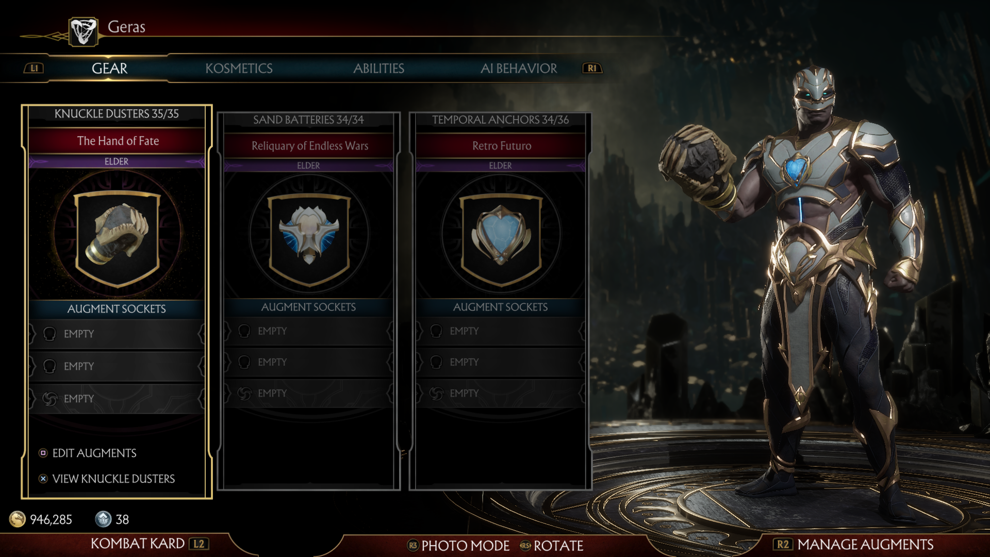The width and height of the screenshot is (990, 557).
Task: Click the Geras faction emblem icon
Action: [84, 31]
